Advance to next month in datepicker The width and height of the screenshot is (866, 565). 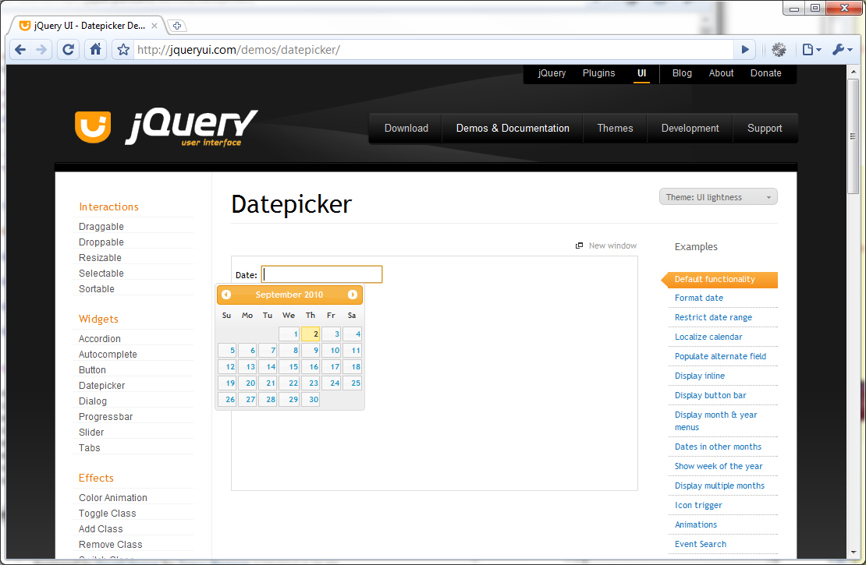[x=353, y=295]
